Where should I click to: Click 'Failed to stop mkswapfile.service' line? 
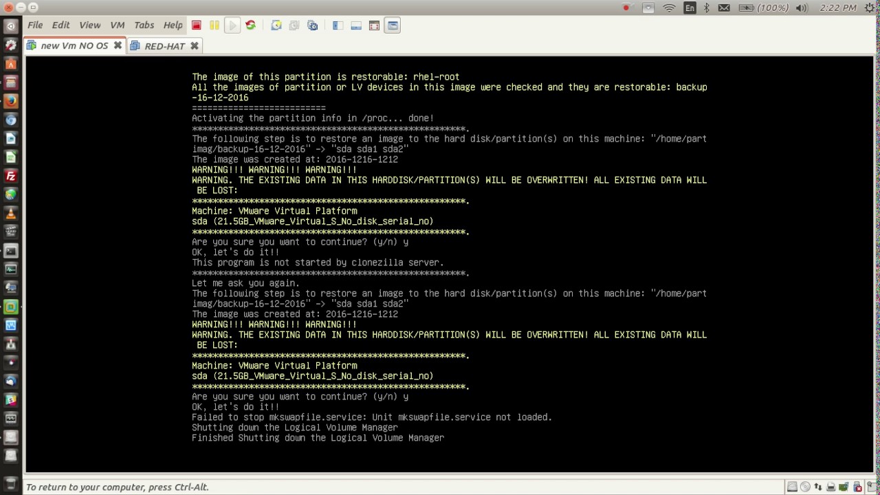point(372,417)
